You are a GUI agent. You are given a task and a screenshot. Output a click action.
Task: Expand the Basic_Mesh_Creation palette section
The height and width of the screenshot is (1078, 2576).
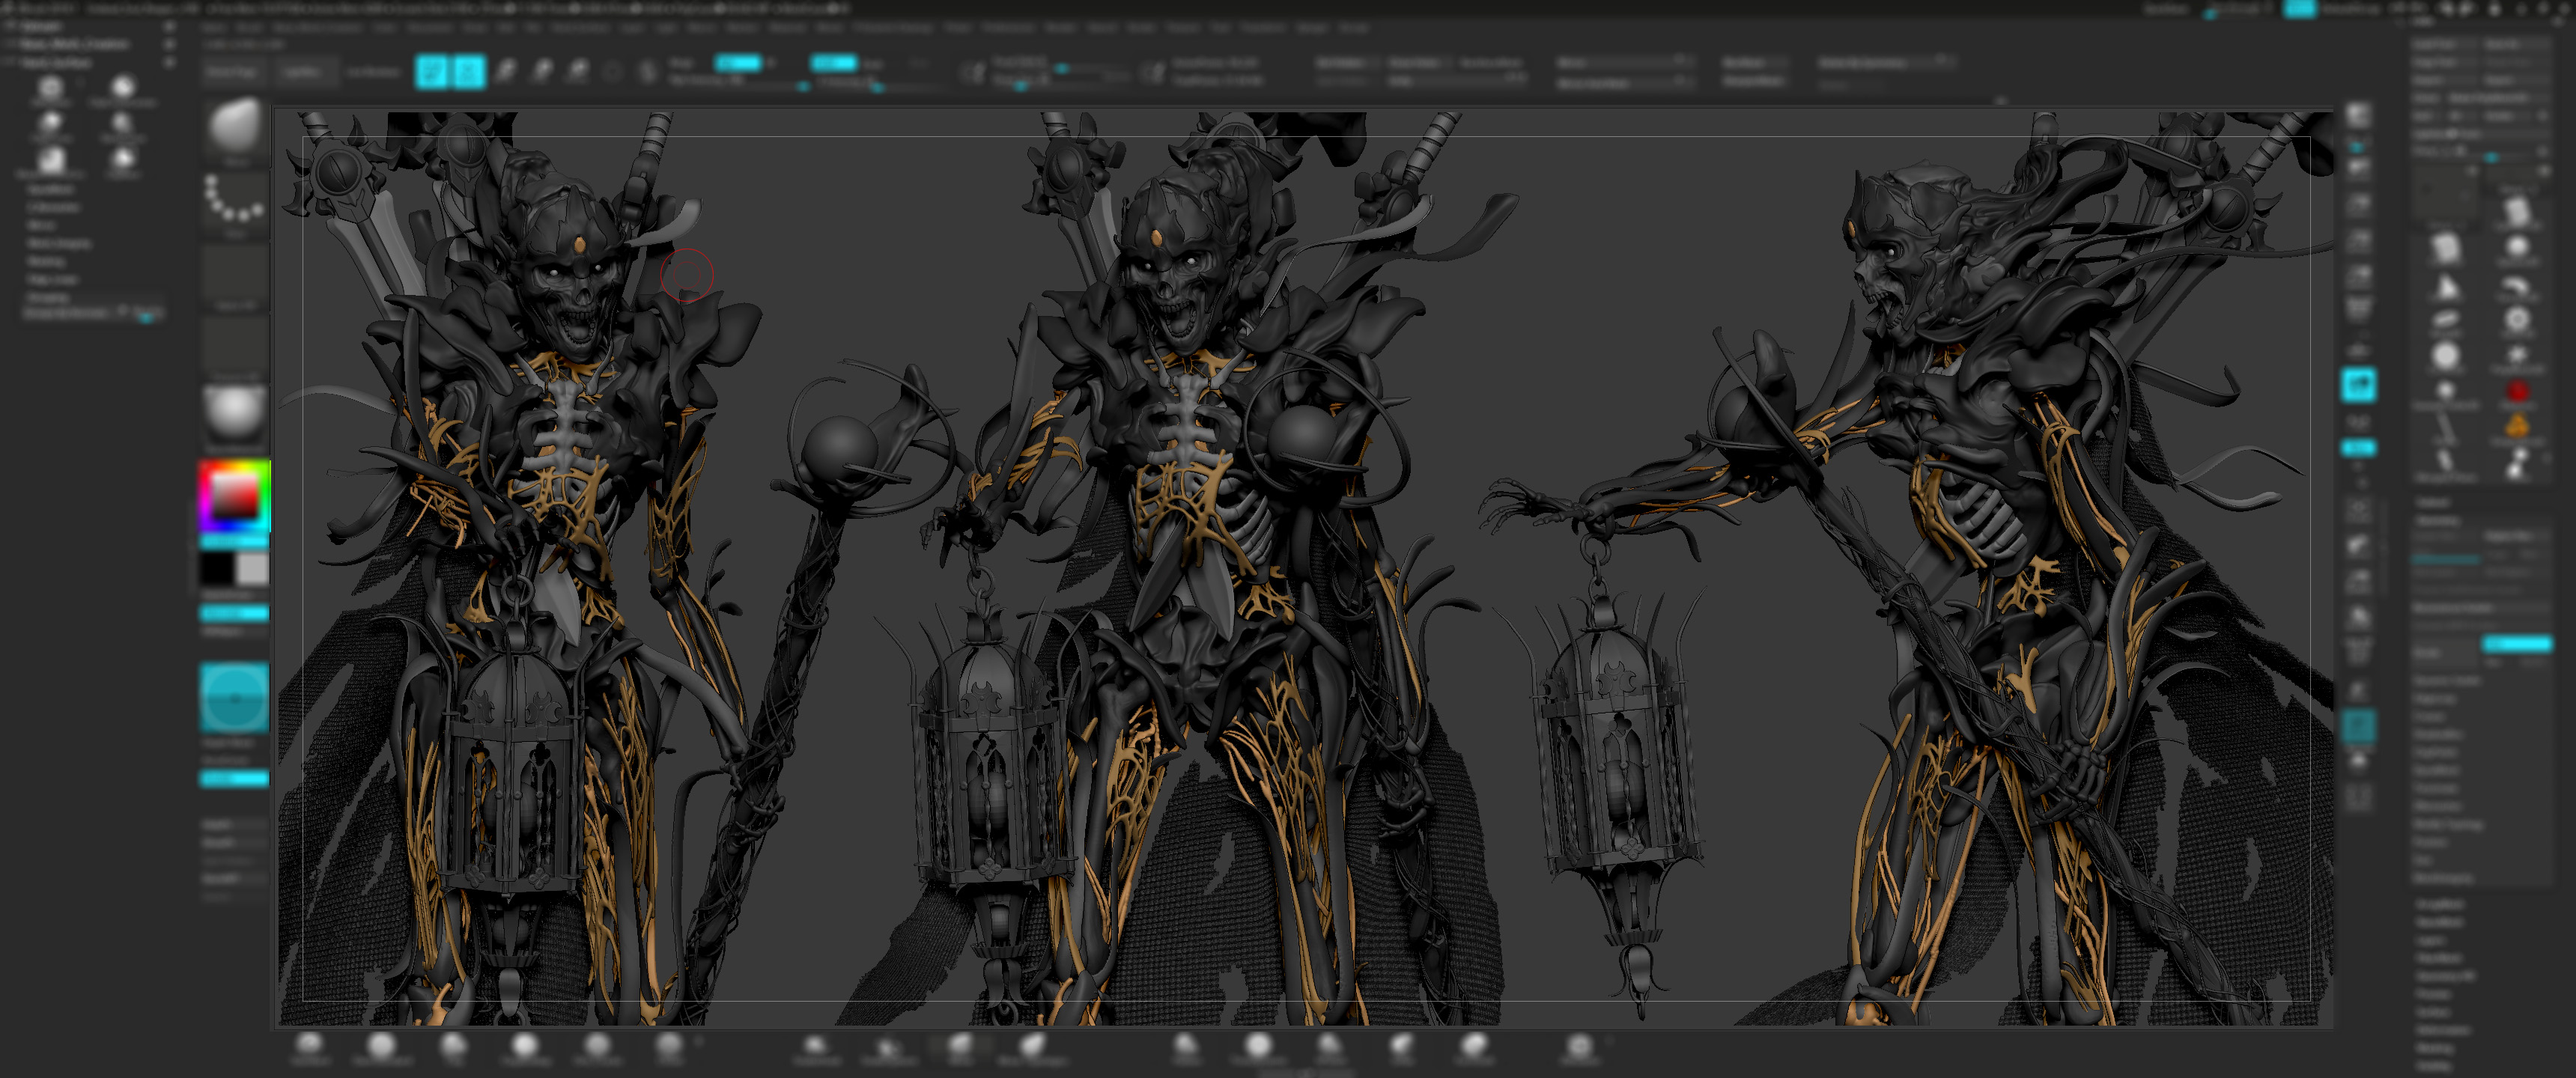click(75, 44)
